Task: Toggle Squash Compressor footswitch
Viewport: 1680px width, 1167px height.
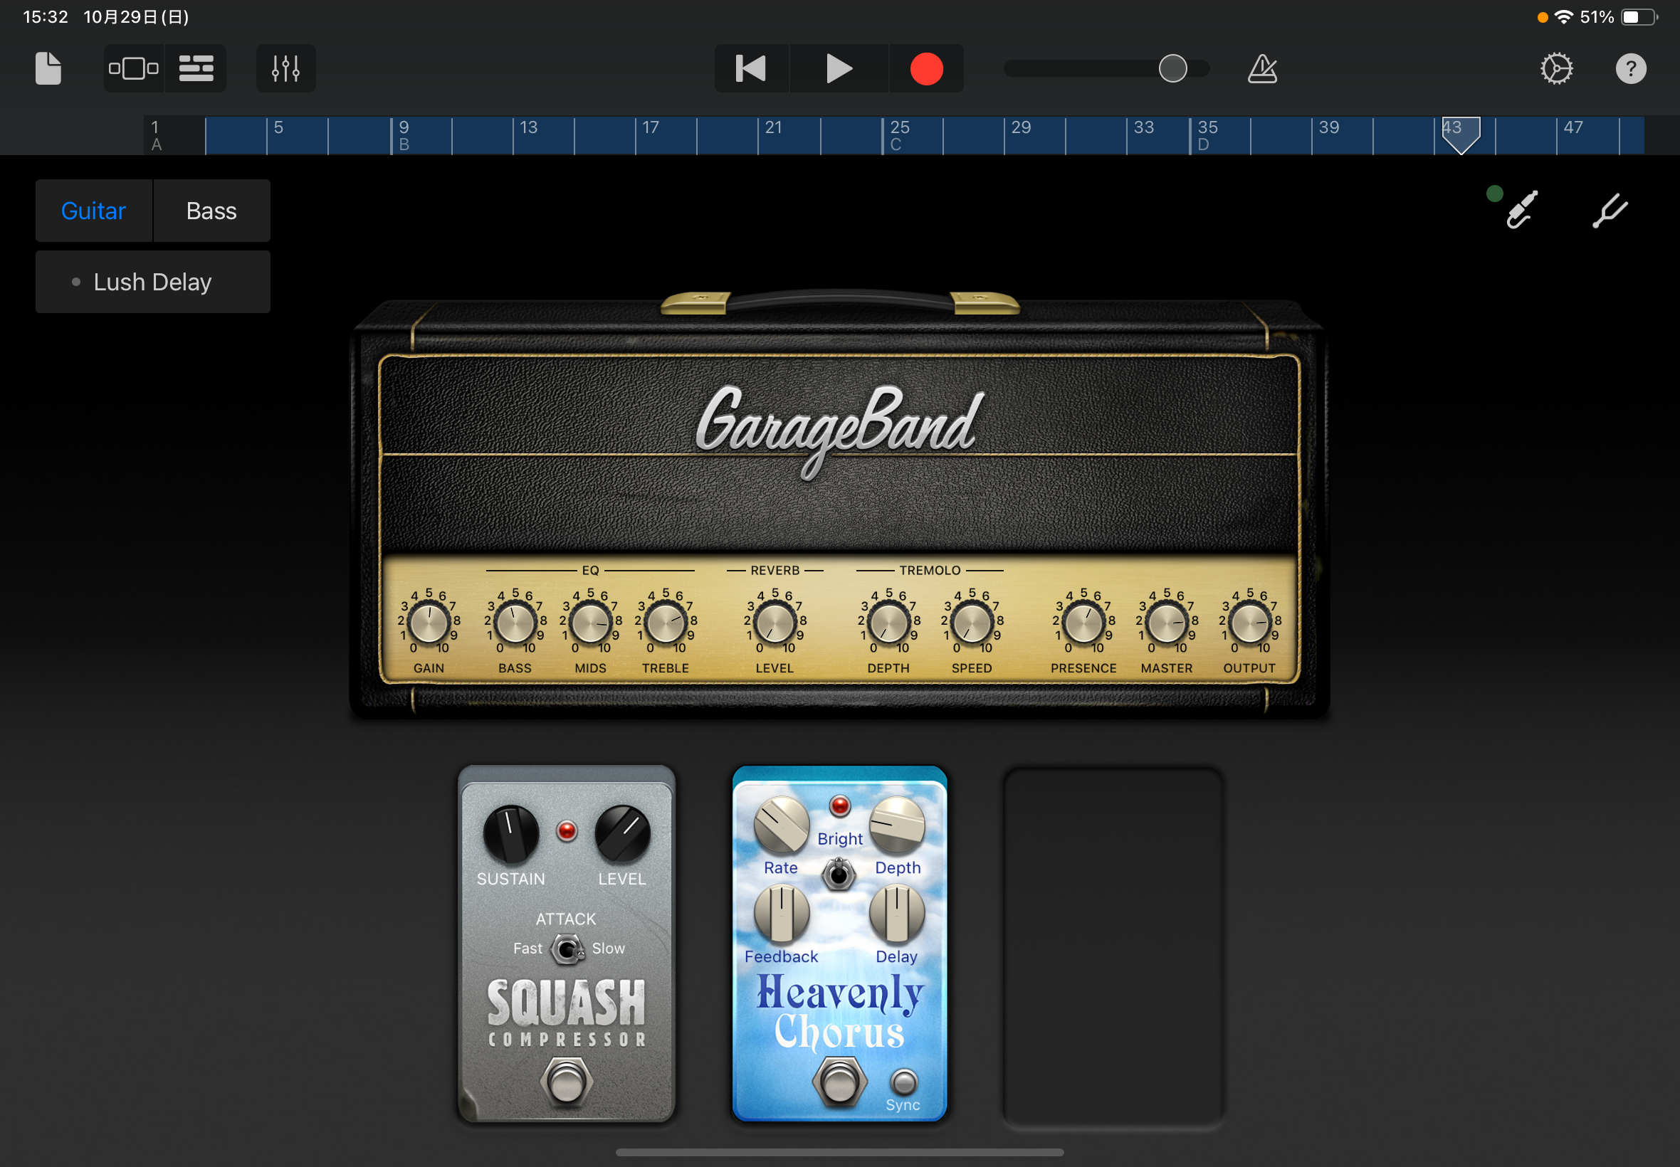Action: pyautogui.click(x=567, y=1082)
